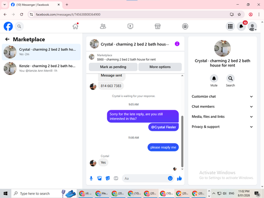Go to the Home feed icon
The image size is (264, 198).
(76, 26)
